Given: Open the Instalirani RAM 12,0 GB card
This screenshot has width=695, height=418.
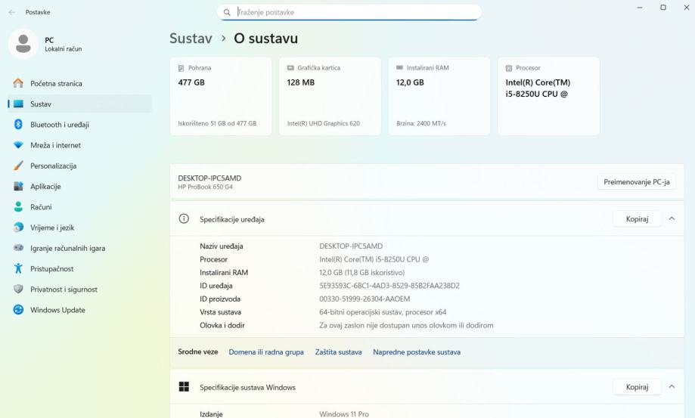Looking at the screenshot, I should pyautogui.click(x=439, y=96).
